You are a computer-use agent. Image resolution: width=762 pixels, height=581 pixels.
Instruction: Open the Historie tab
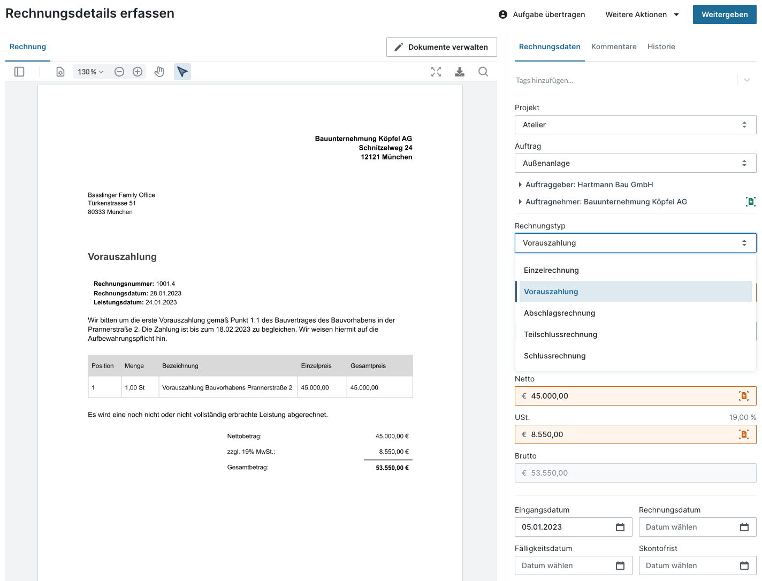coord(661,47)
